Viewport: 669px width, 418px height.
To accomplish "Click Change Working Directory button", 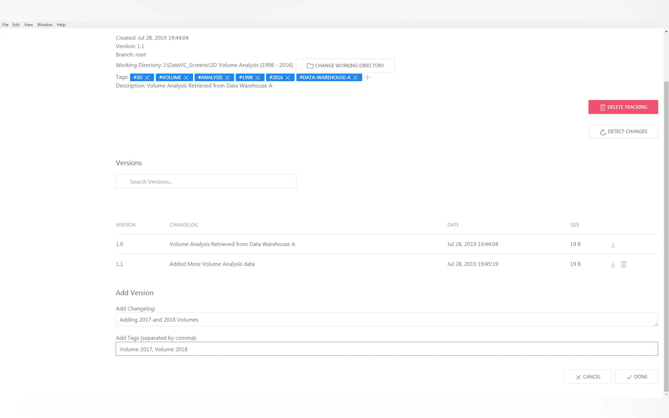I will coord(345,66).
